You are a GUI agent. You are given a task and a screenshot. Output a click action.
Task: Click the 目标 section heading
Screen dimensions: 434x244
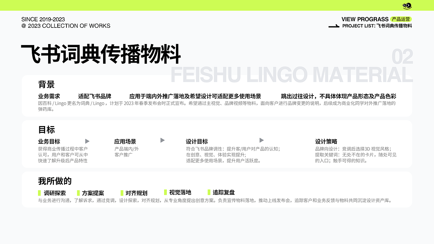pos(46,130)
